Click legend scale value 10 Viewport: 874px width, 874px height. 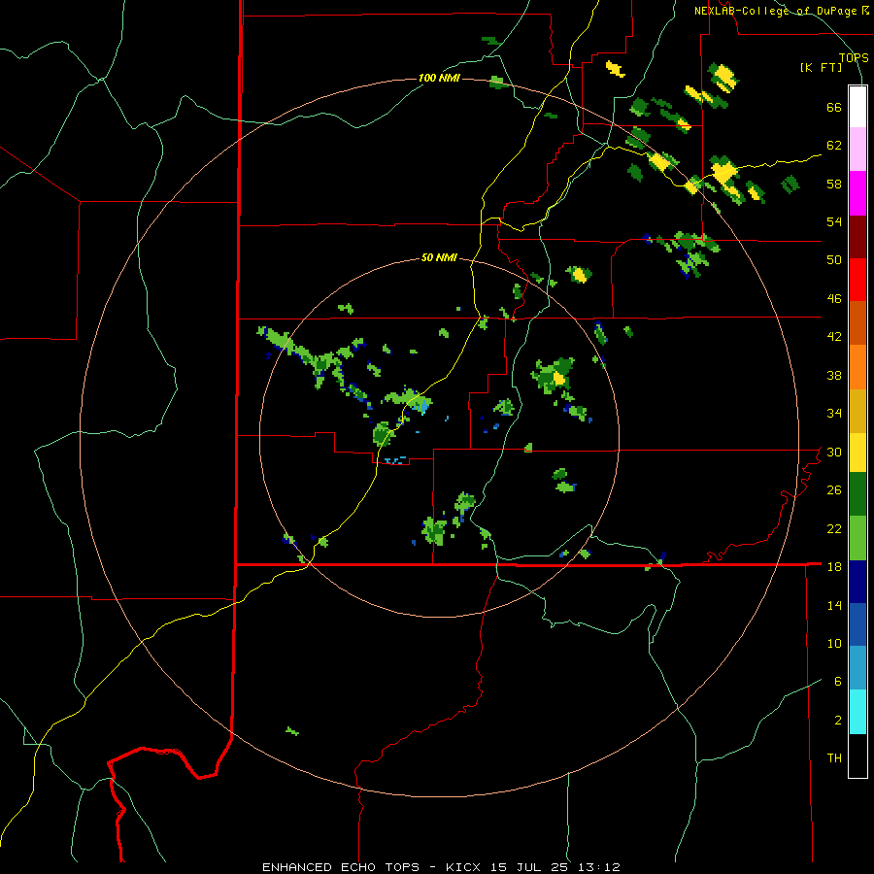tap(834, 643)
